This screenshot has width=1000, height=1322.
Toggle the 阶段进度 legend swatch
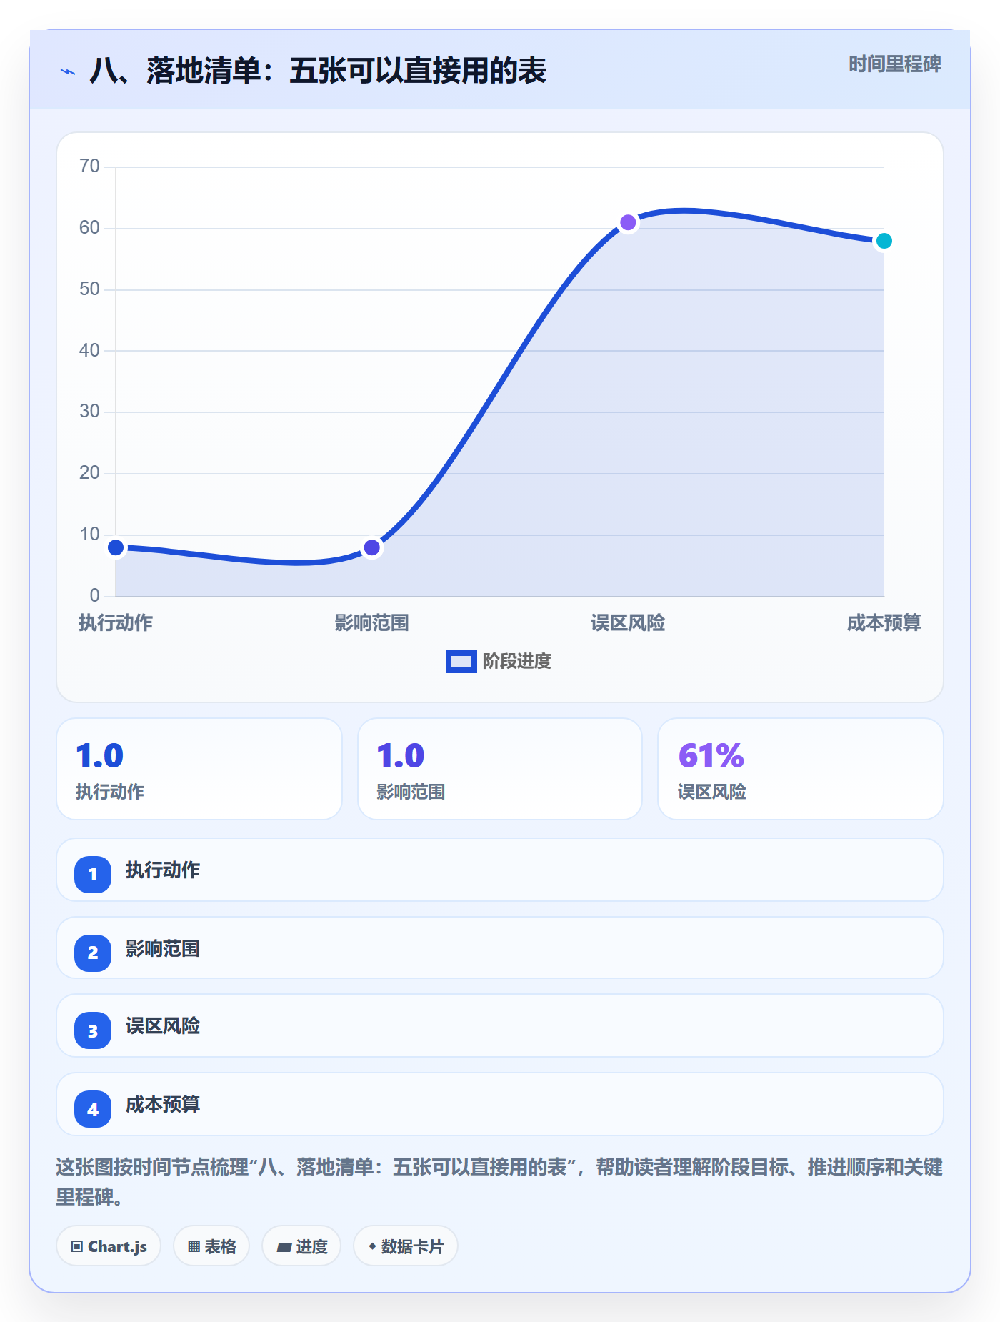coord(461,662)
